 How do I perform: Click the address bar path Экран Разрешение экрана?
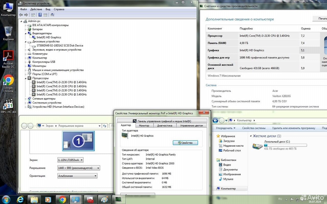tap(69, 126)
